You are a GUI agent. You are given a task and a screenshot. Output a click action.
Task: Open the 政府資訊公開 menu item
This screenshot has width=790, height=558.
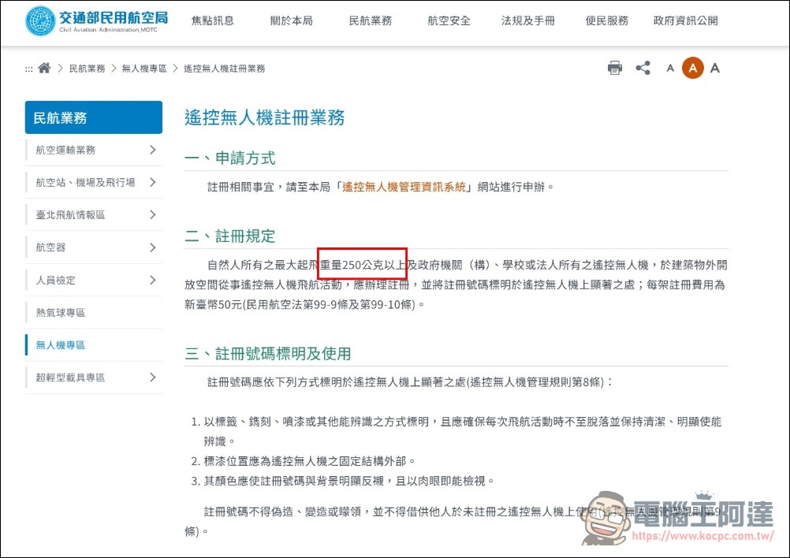tap(685, 21)
